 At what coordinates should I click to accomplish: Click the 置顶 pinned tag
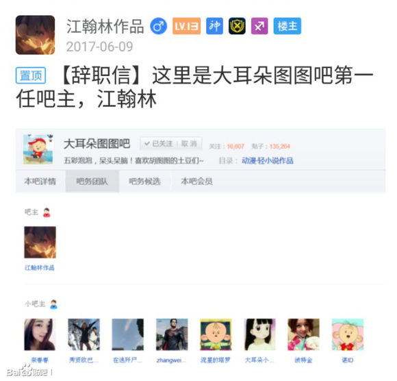click(x=31, y=75)
